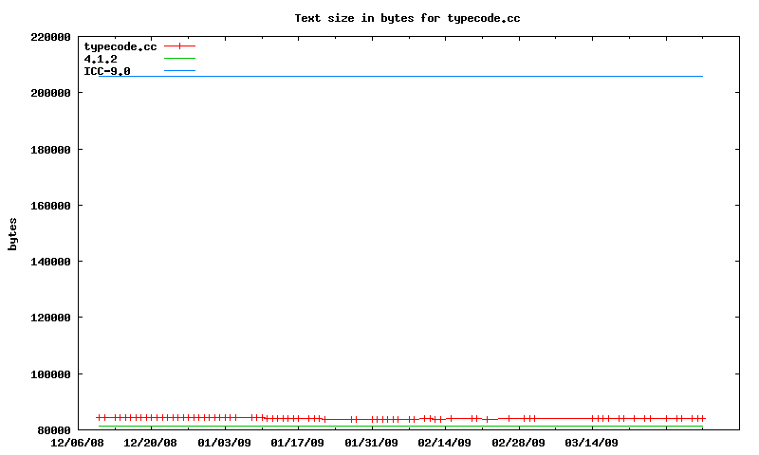The height and width of the screenshot is (455, 759).
Task: Click the 120000 y-axis tick label
Action: [x=51, y=318]
